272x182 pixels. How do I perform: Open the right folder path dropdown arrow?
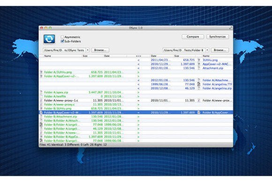(x=207, y=50)
